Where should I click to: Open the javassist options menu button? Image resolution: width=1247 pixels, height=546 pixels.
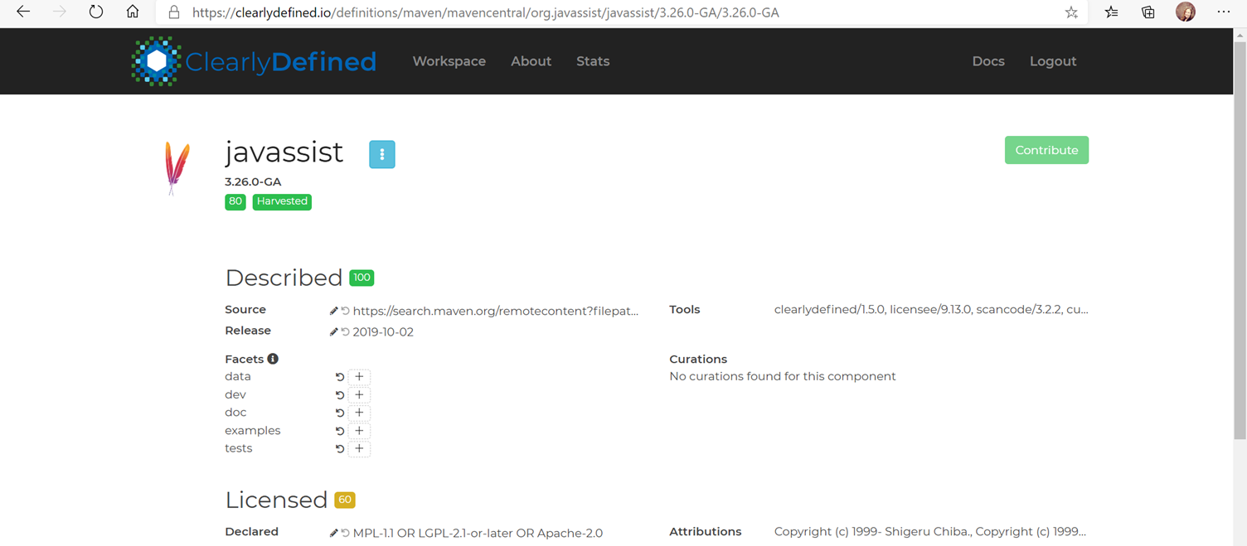tap(382, 154)
